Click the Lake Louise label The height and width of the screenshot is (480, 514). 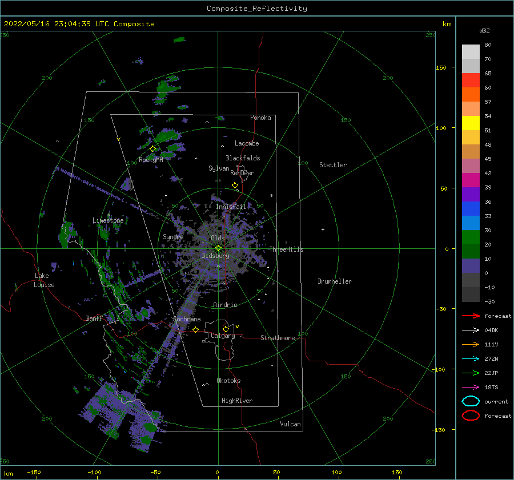click(44, 280)
